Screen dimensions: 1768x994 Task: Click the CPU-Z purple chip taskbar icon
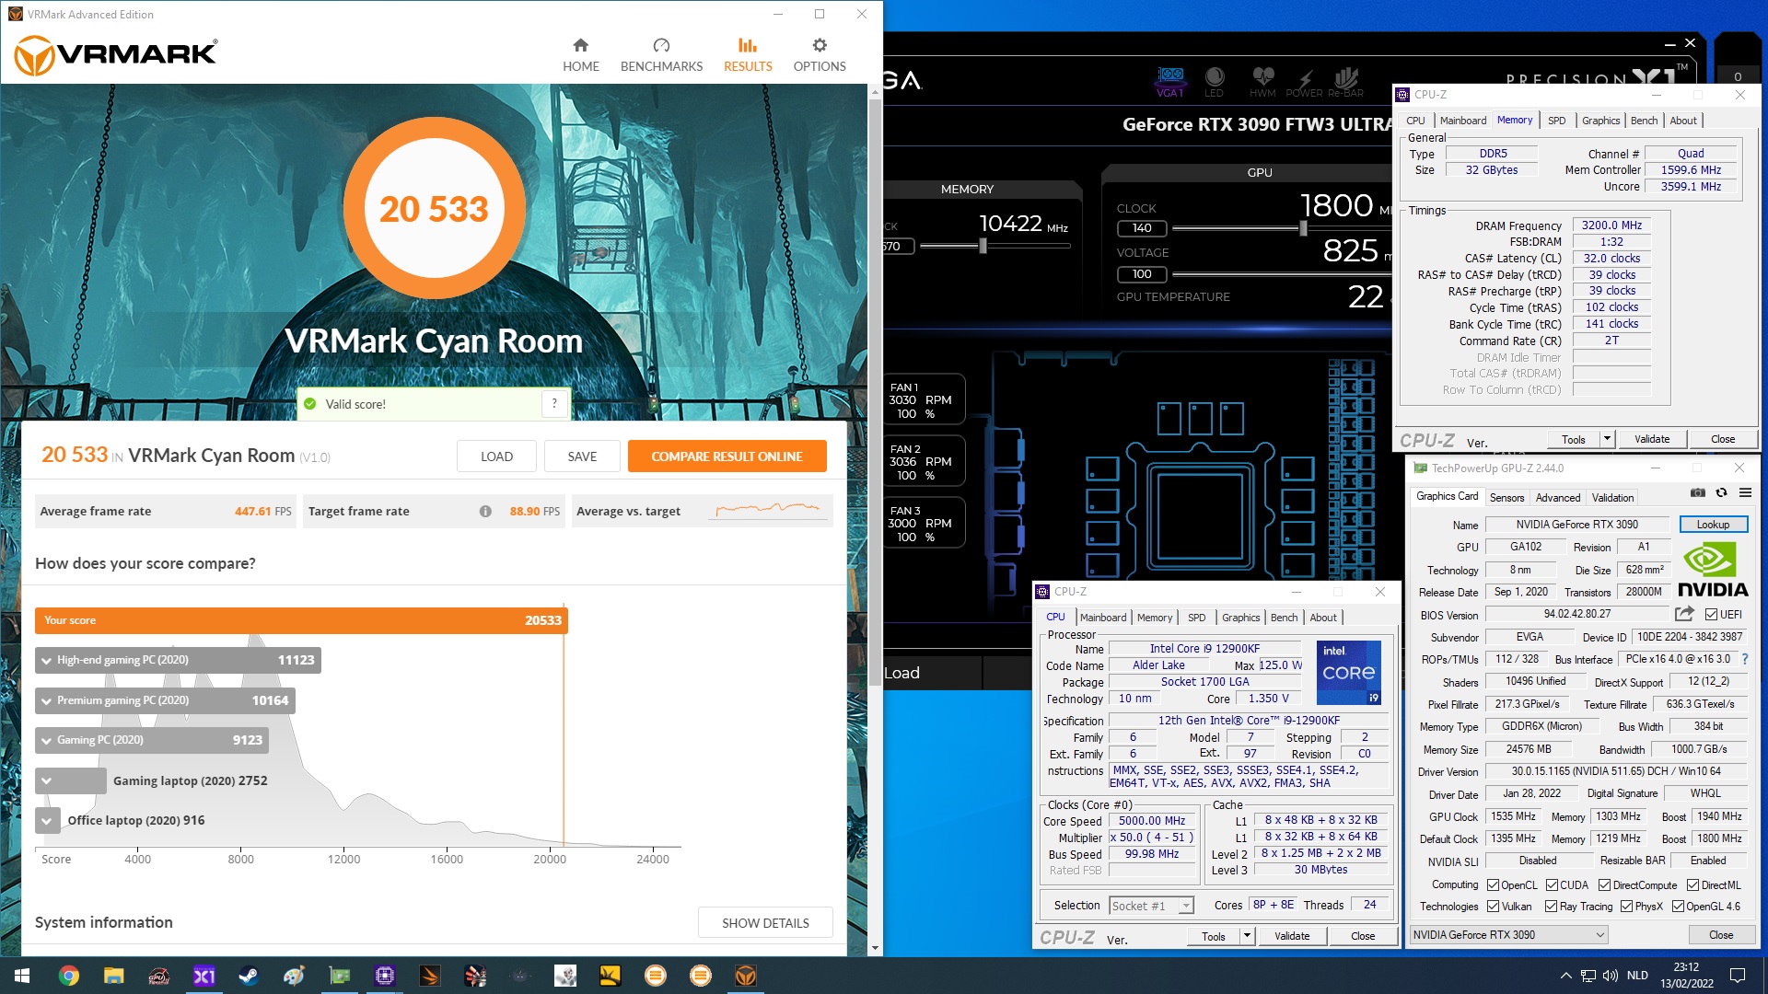tap(384, 976)
